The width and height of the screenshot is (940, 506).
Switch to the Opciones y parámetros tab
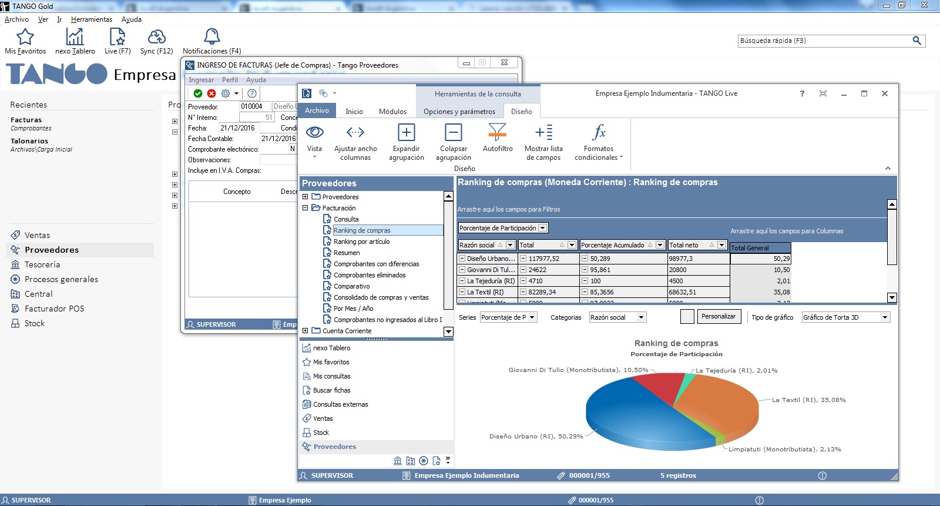tap(459, 111)
